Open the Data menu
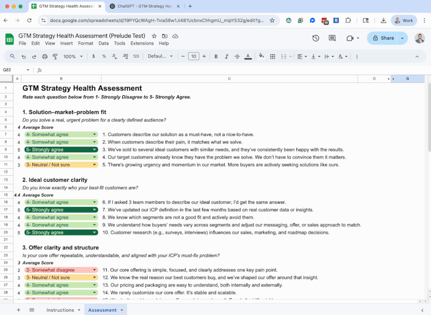 coord(103,44)
